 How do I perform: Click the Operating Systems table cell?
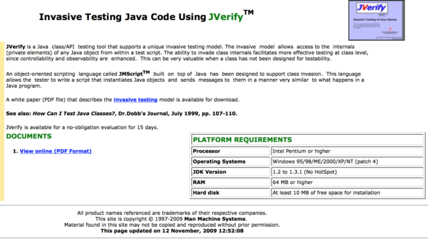coord(231,161)
